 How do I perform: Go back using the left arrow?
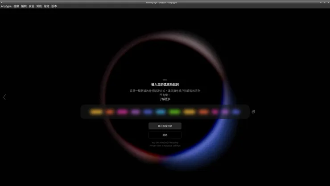4,97
